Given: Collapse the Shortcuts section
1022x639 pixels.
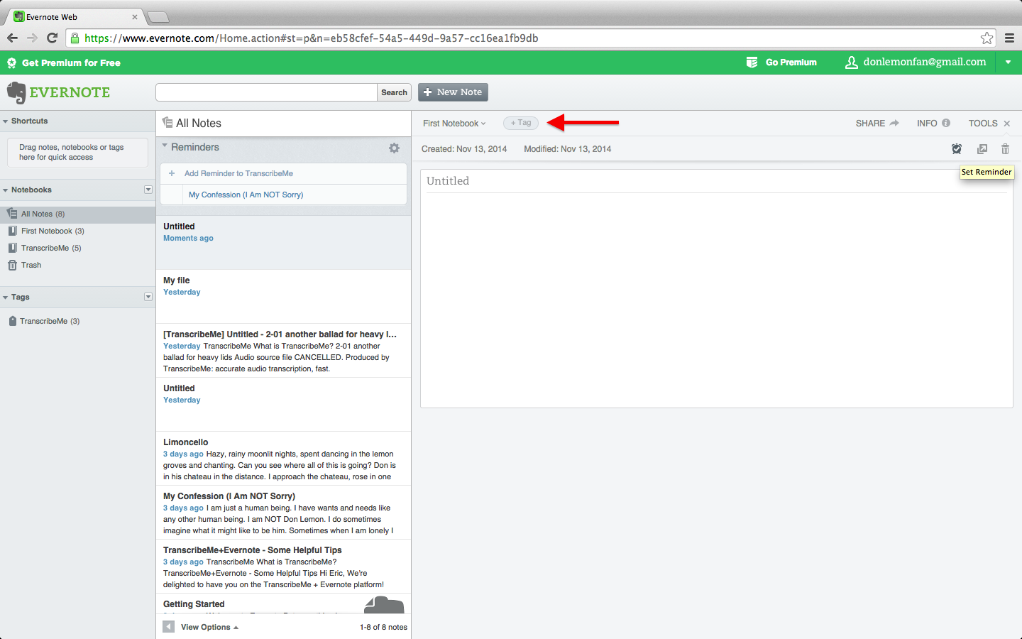Looking at the screenshot, I should 6,121.
